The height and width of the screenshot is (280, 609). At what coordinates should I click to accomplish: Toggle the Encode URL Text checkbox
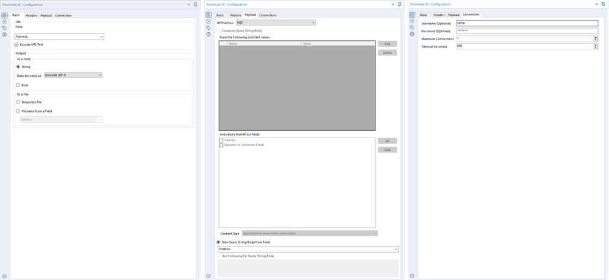click(16, 44)
